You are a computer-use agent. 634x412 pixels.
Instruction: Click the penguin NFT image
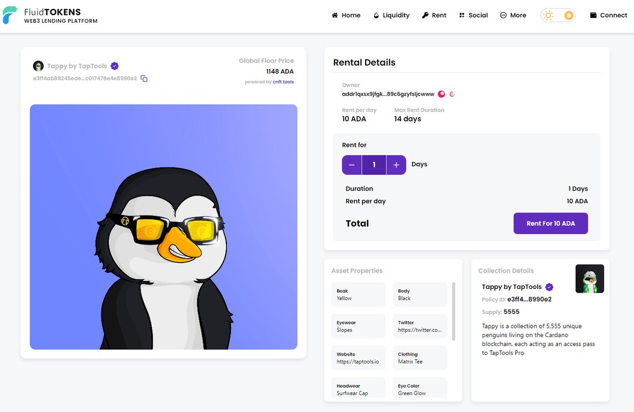coord(164,227)
